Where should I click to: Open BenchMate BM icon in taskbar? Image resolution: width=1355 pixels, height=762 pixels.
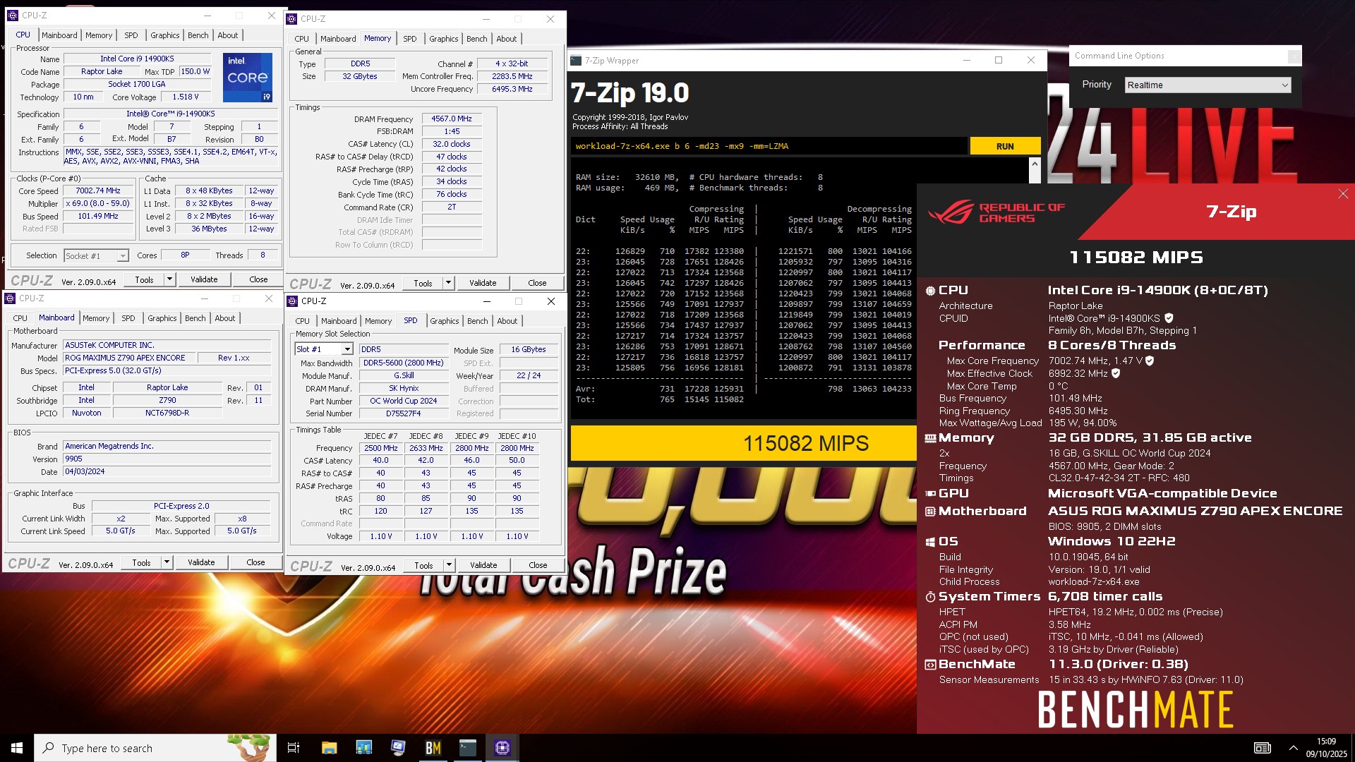coord(433,748)
